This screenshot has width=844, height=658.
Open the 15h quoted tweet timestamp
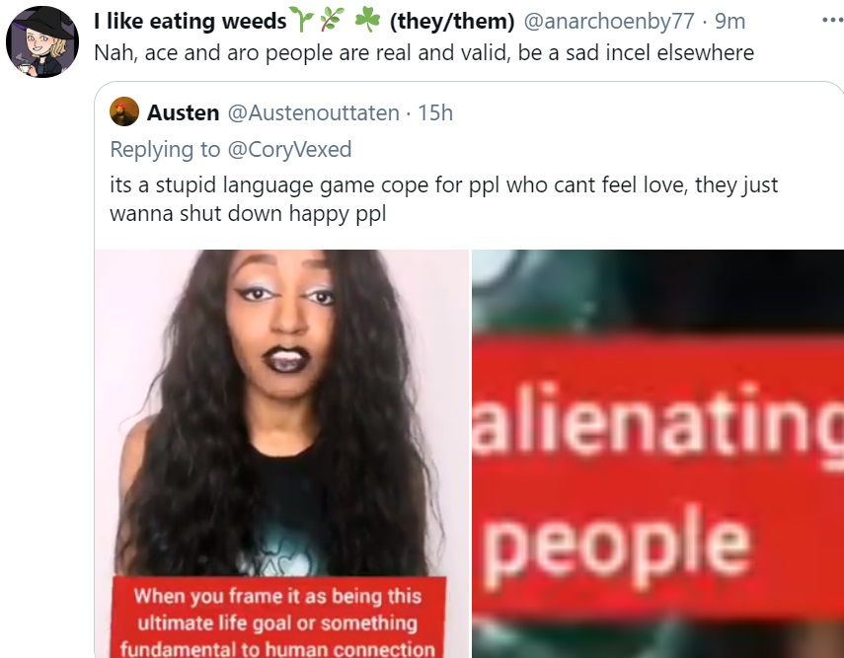[x=435, y=113]
